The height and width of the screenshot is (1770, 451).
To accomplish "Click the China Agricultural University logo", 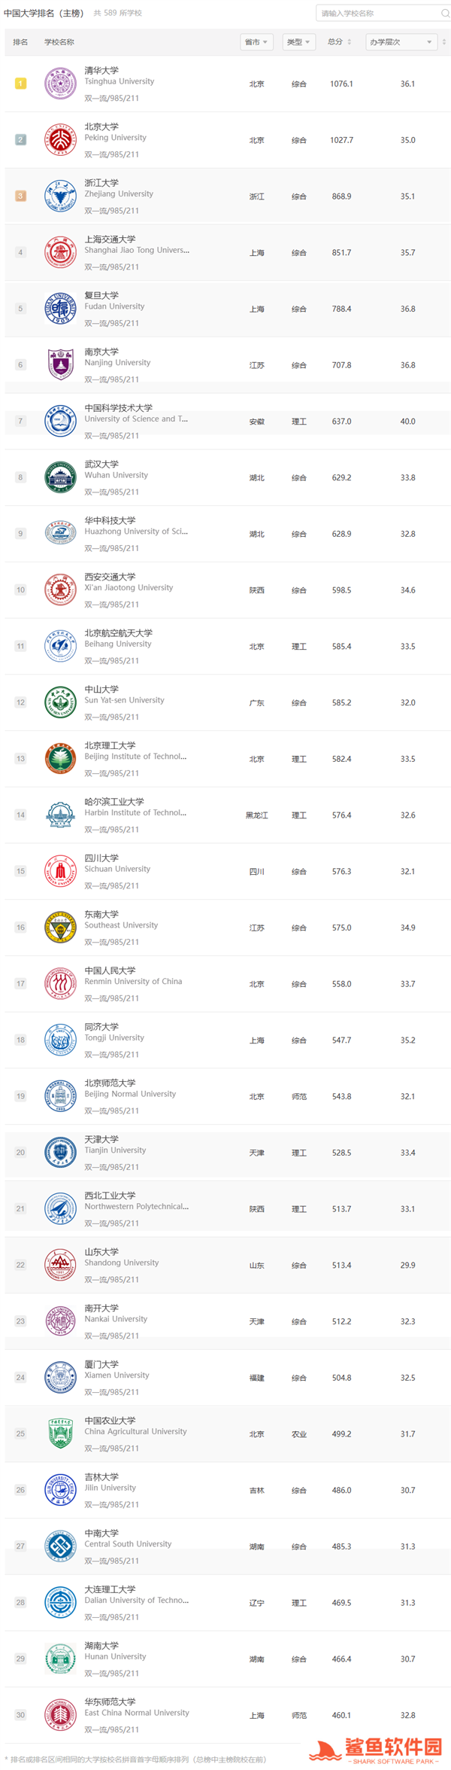I will 60,1433.
